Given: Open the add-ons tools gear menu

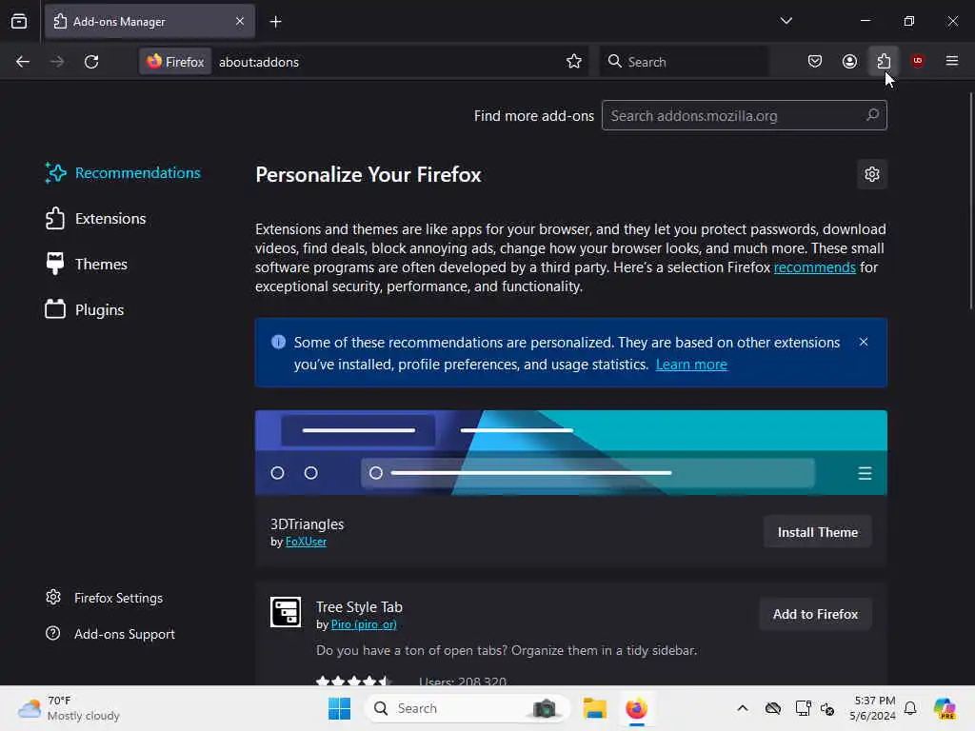Looking at the screenshot, I should [x=872, y=175].
